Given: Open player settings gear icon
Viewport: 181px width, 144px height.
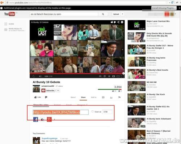Looking at the screenshot, I should (x=105, y=76).
